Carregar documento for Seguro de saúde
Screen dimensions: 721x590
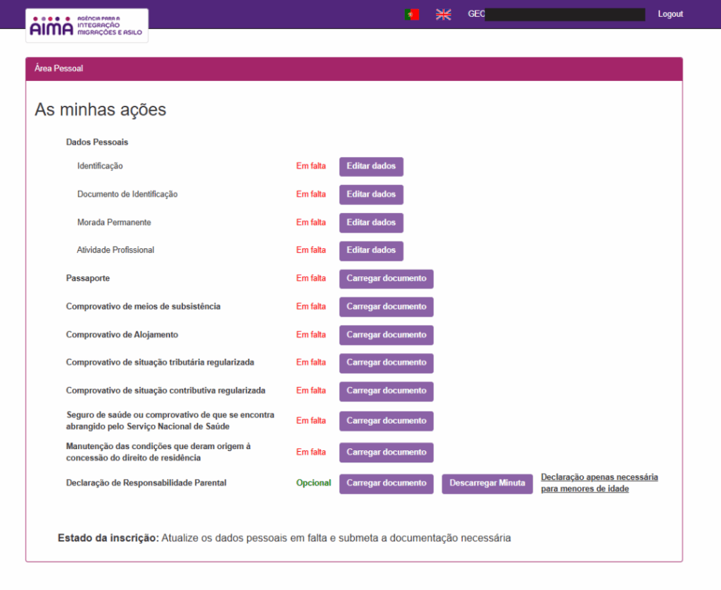386,421
